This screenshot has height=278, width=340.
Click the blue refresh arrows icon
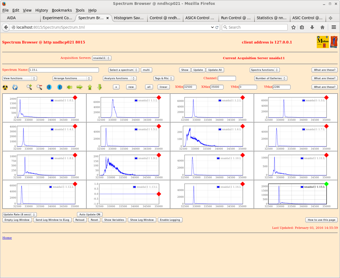click(x=15, y=87)
